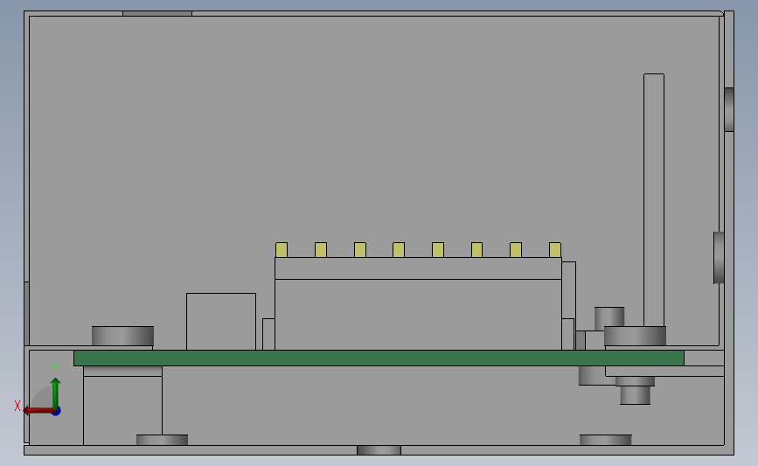Click the red X axis of the orientation triad
This screenshot has width=758, height=466.
click(x=38, y=411)
